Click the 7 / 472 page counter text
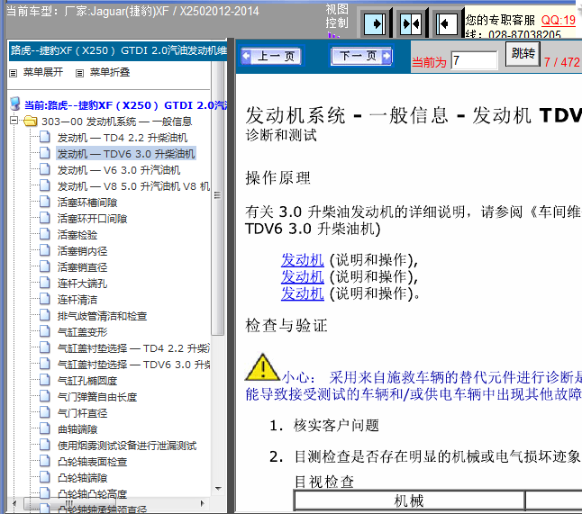582x514 pixels. click(x=561, y=62)
